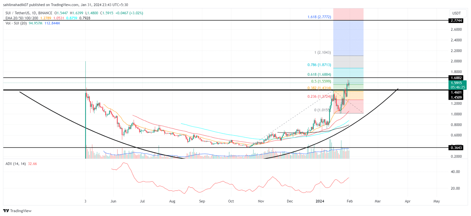Click the May label on time axis
471x216 pixels.
[x=437, y=201]
